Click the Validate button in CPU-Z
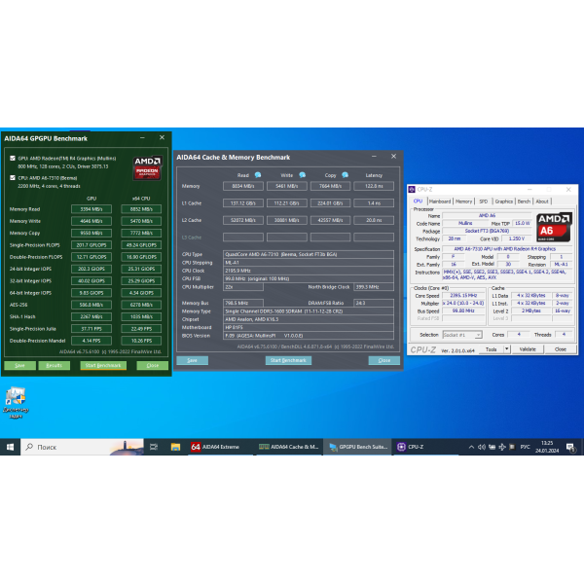This screenshot has width=584, height=584. [528, 349]
